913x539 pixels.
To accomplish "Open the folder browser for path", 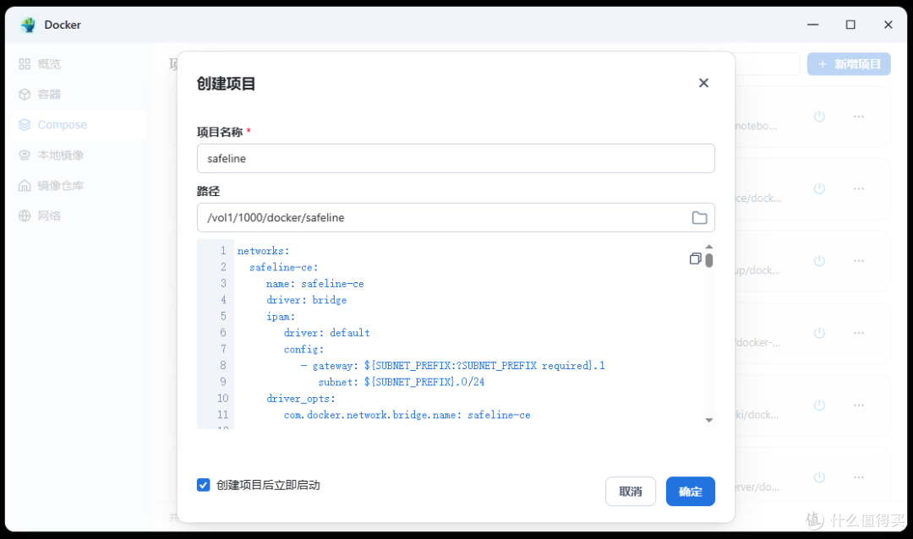I will [x=699, y=218].
